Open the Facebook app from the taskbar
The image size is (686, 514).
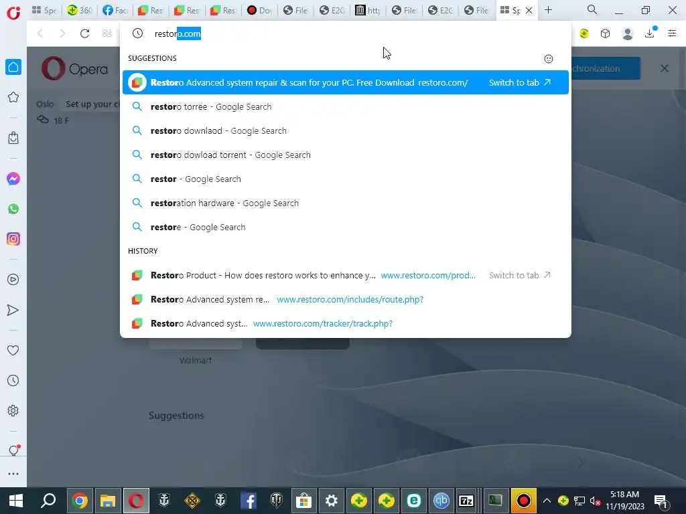tap(249, 501)
